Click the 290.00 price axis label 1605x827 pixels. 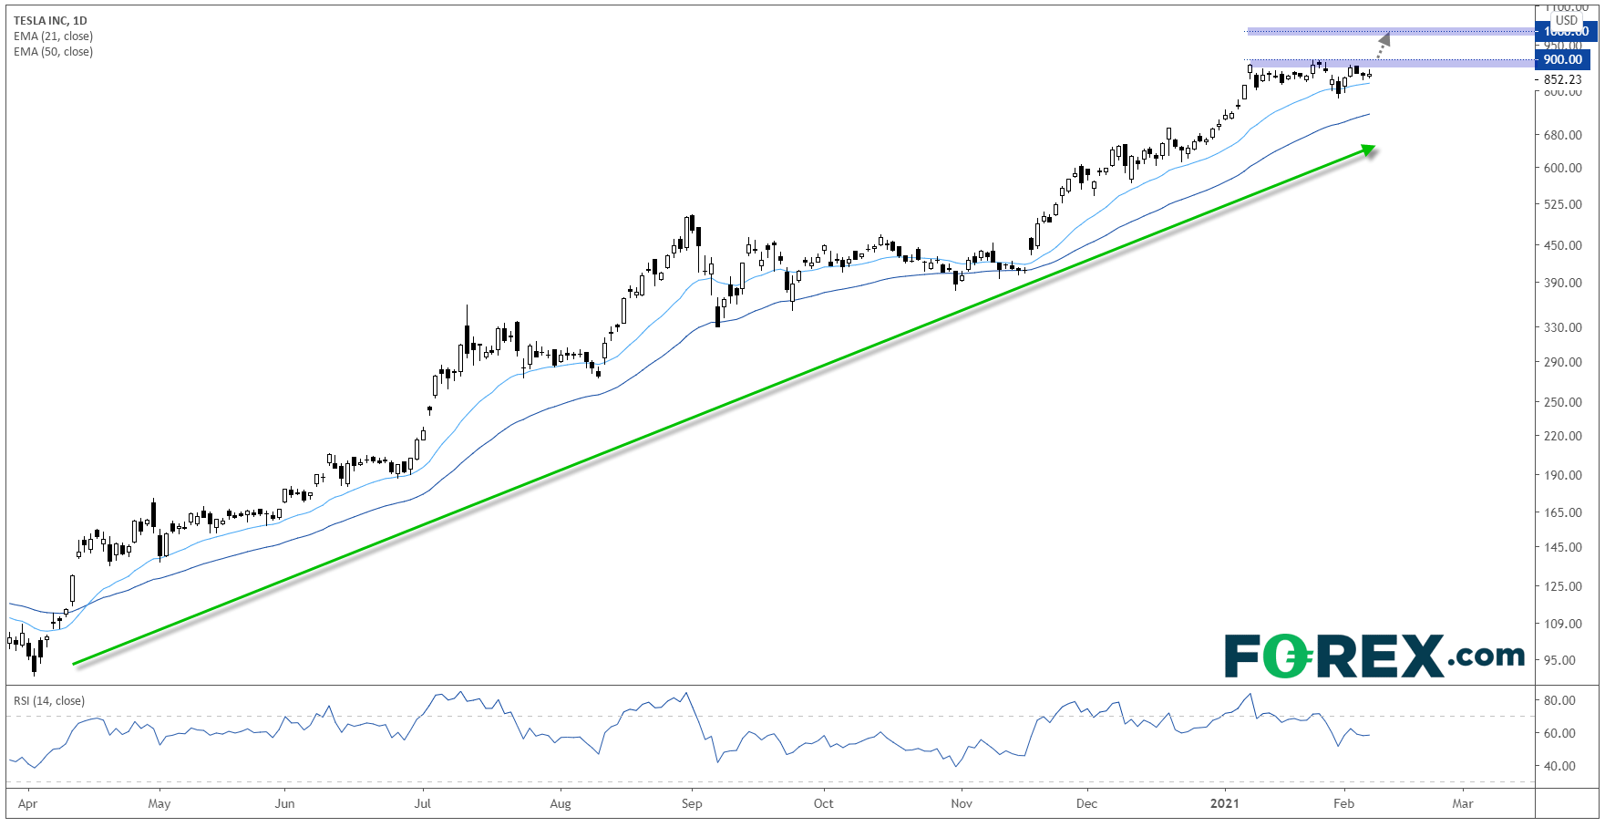coord(1563,362)
